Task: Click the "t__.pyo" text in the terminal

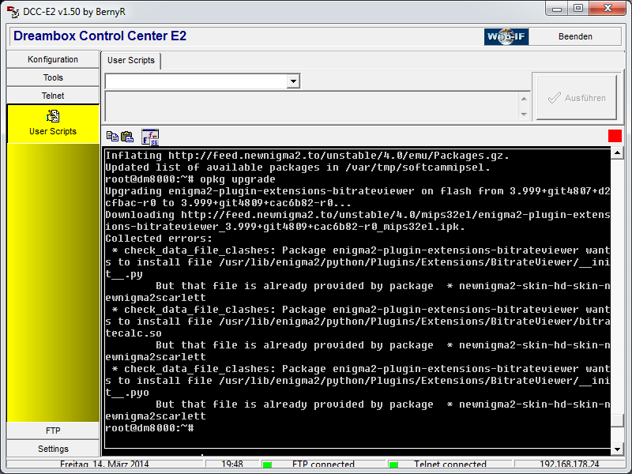Action: click(127, 393)
